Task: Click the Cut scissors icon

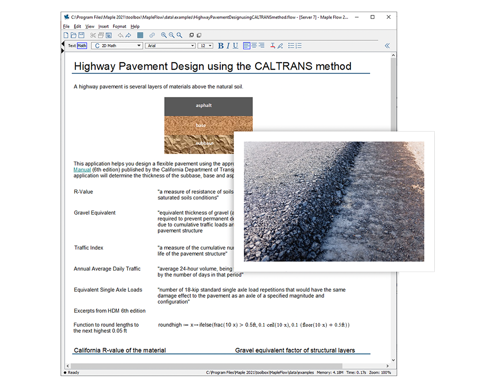Action: pos(93,36)
